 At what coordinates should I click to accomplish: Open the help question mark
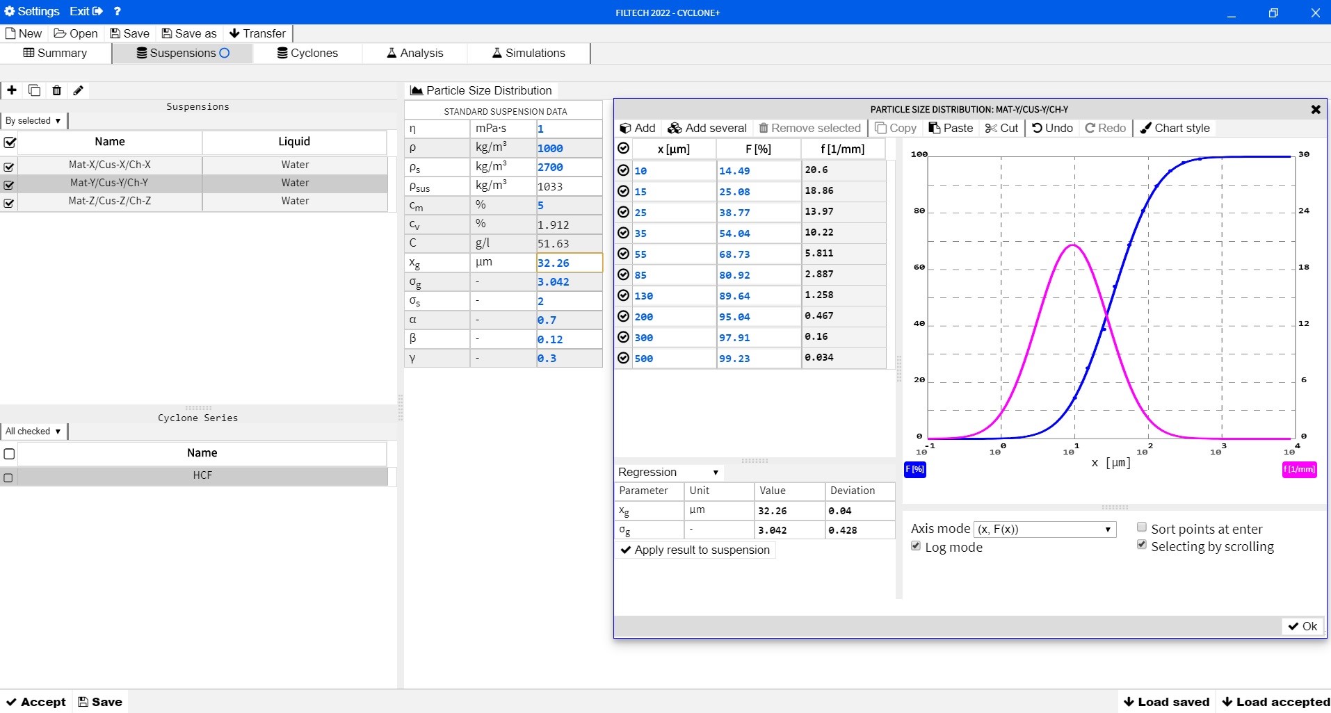pyautogui.click(x=118, y=11)
